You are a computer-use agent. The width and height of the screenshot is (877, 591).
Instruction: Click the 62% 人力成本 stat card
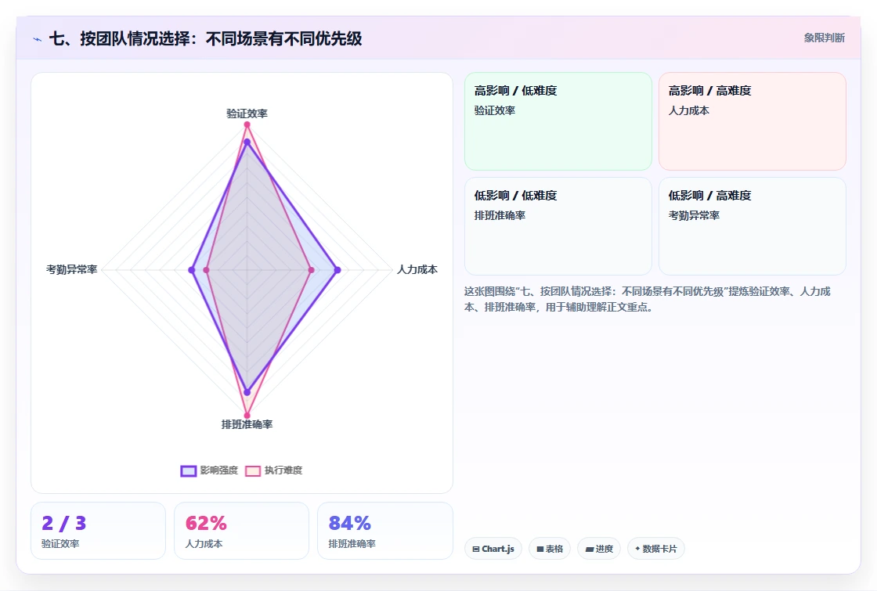pyautogui.click(x=242, y=531)
